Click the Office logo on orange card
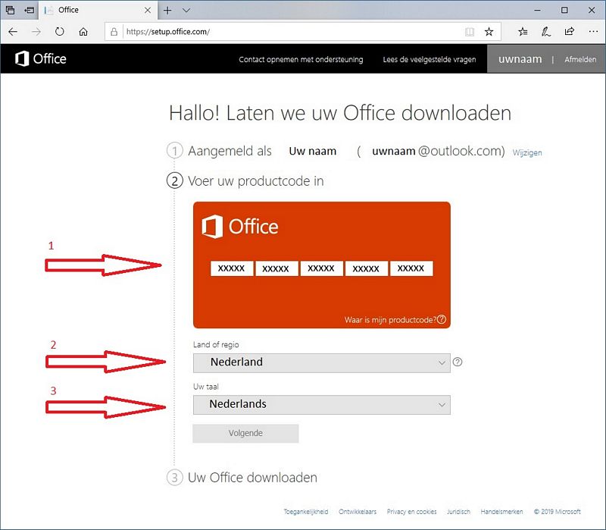 [x=240, y=226]
